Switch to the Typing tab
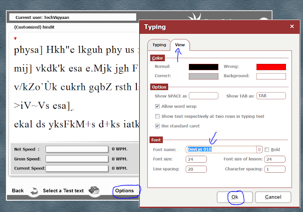This screenshot has width=303, height=212. 159,45
